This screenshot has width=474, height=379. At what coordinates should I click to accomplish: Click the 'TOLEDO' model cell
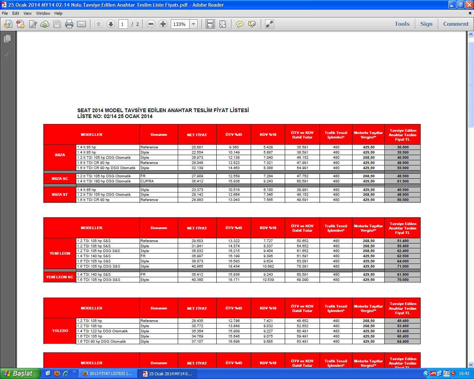[x=60, y=331]
